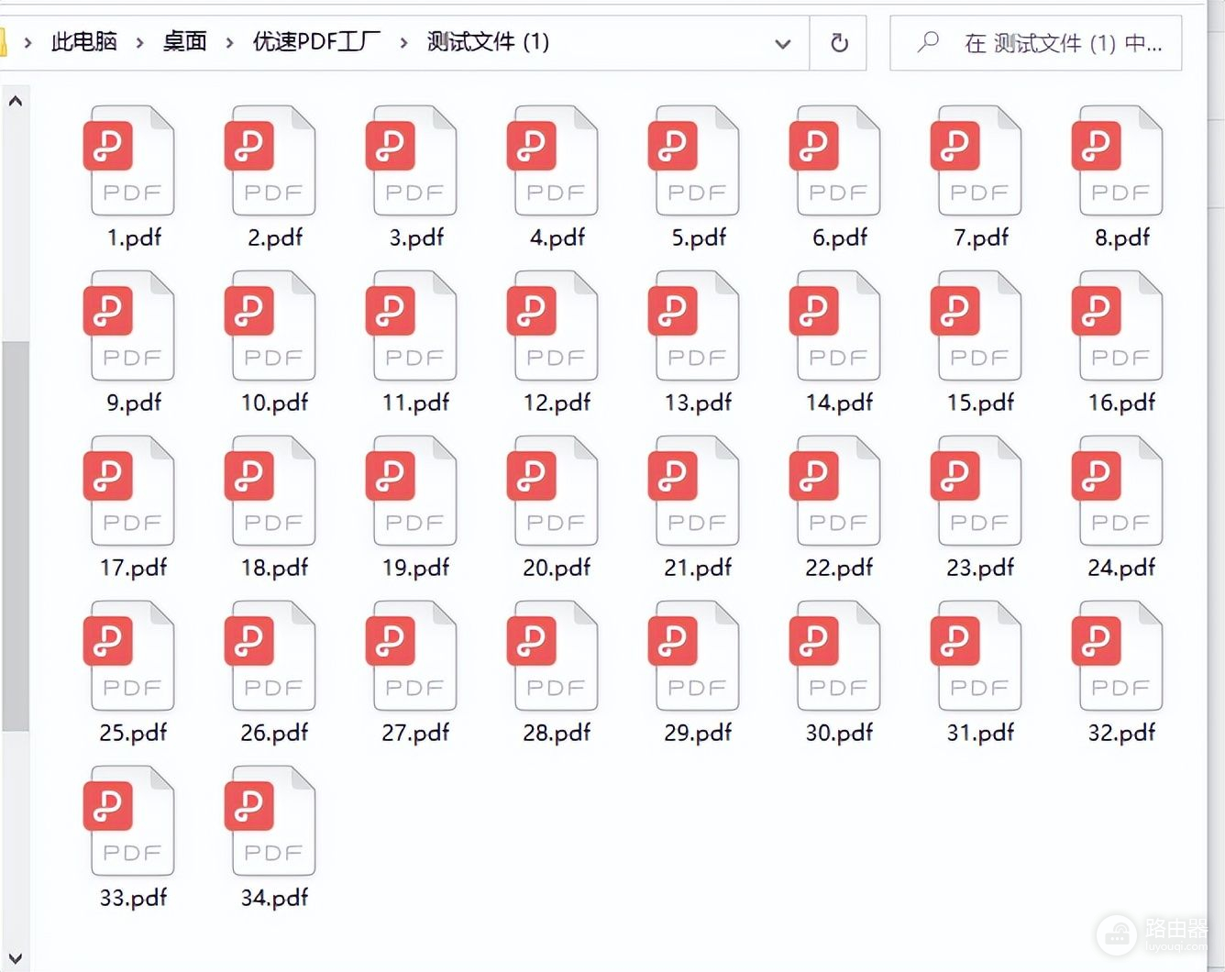Click the navigation pane scrollbar thumb
This screenshot has height=972, width=1225.
coord(16,536)
